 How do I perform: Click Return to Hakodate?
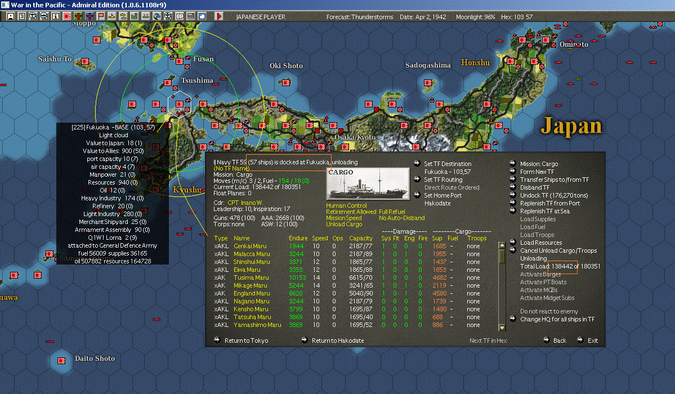point(338,341)
